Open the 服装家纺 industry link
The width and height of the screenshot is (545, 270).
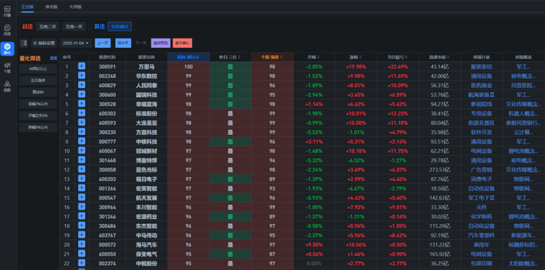coord(481,66)
